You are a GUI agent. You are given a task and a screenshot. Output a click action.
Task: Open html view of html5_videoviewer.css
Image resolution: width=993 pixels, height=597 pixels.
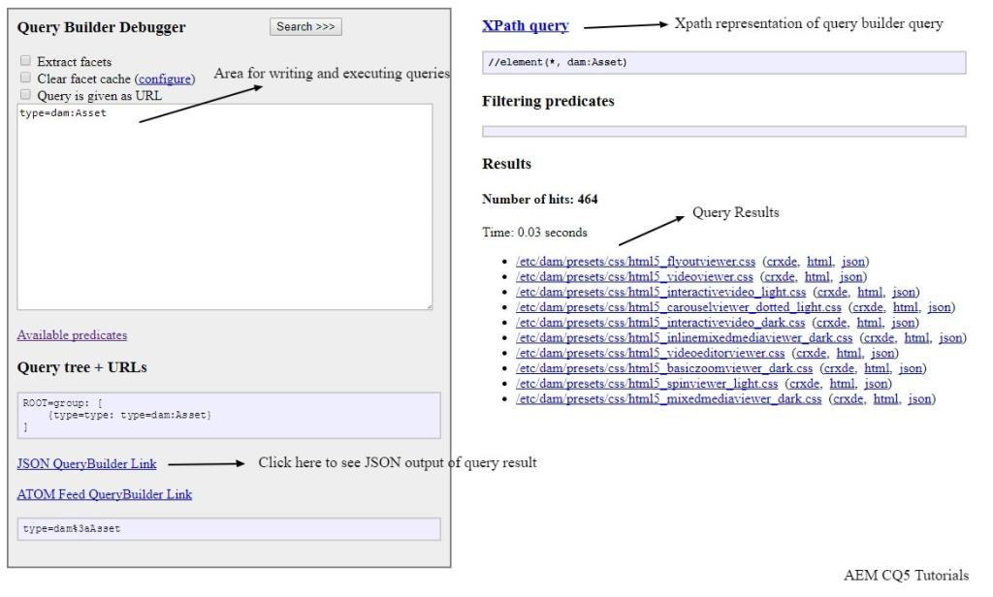coord(819,278)
